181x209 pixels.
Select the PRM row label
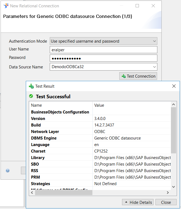pyautogui.click(x=35, y=177)
